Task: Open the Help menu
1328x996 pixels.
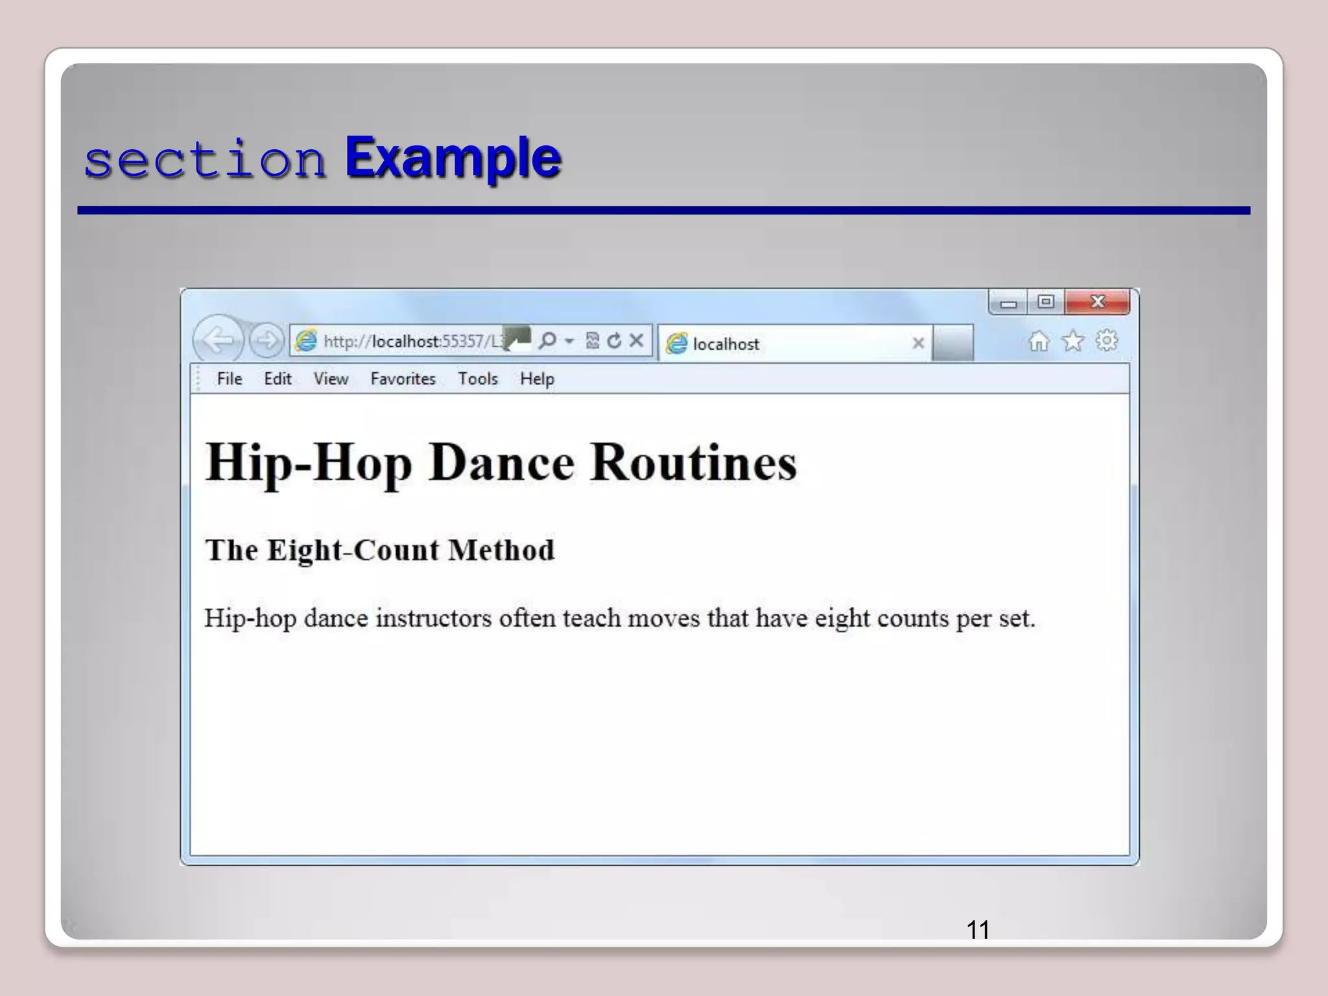Action: point(537,379)
